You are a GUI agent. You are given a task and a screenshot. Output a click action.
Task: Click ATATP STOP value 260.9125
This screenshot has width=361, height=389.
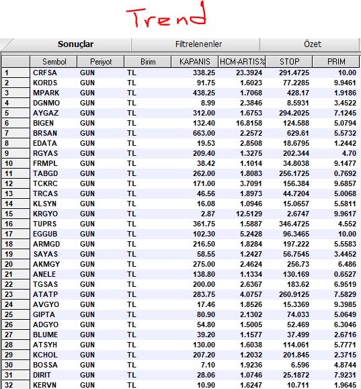[294, 294]
